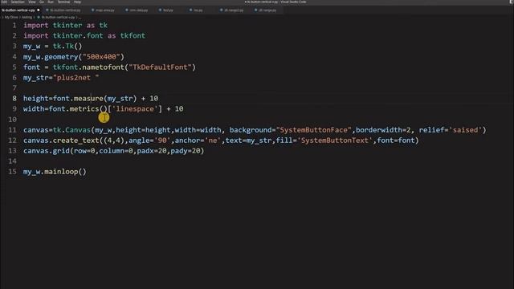Click line number 15 in the gutter
Viewport: 514px width, 289px height.
point(12,171)
